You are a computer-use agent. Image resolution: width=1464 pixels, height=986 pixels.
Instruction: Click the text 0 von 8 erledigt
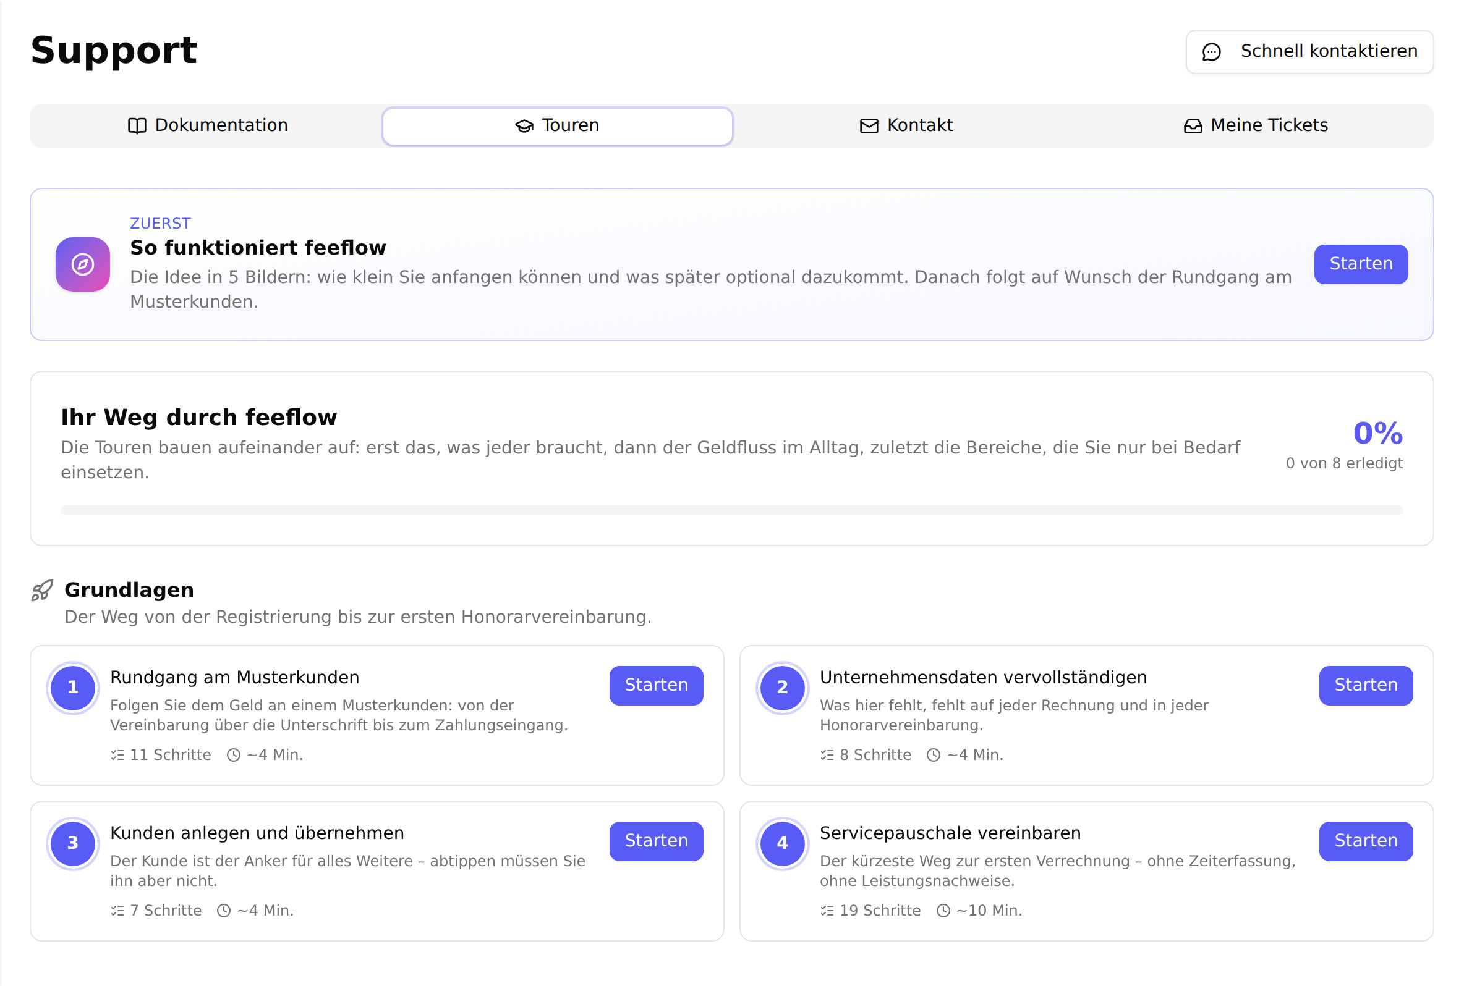(x=1344, y=463)
